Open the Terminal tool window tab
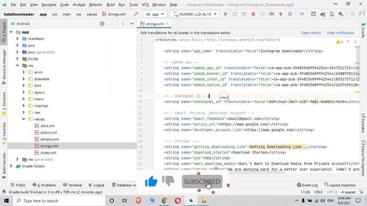This screenshot has height=206, width=367. pos(72,185)
